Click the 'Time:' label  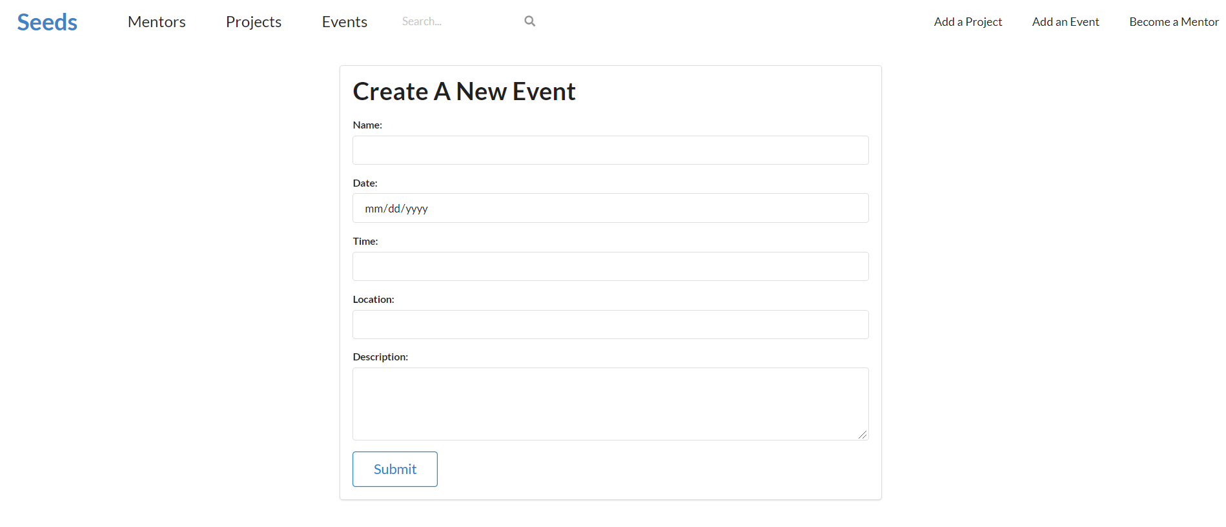[x=365, y=242]
